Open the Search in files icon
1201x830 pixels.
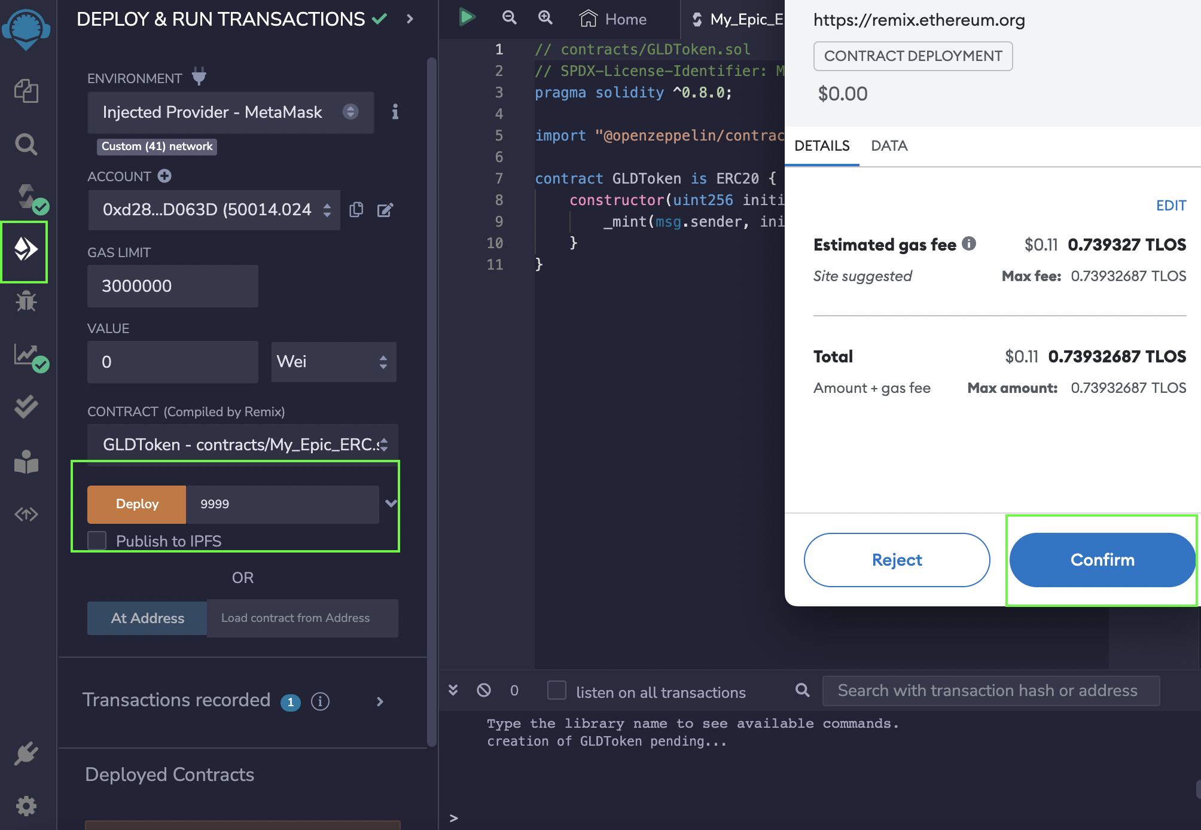26,144
